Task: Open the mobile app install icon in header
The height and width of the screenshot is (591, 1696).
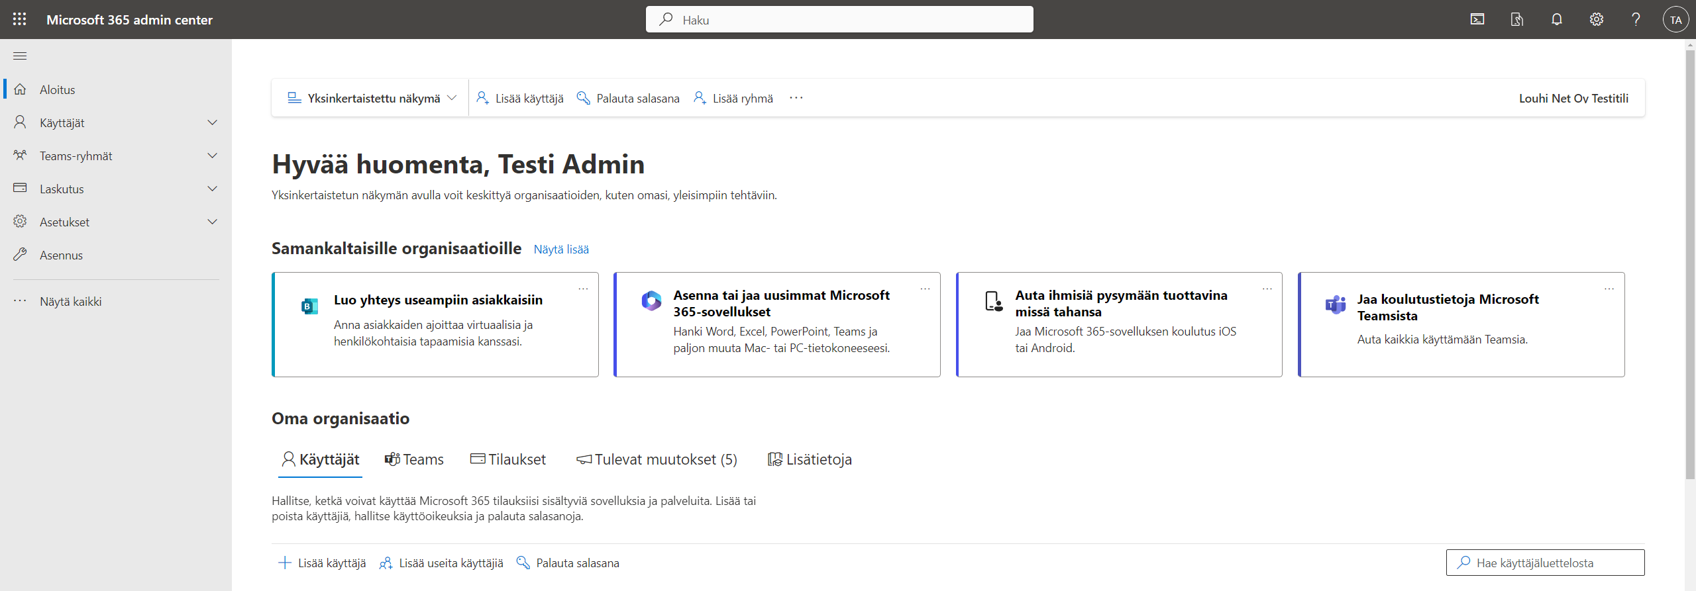Action: 1517,19
